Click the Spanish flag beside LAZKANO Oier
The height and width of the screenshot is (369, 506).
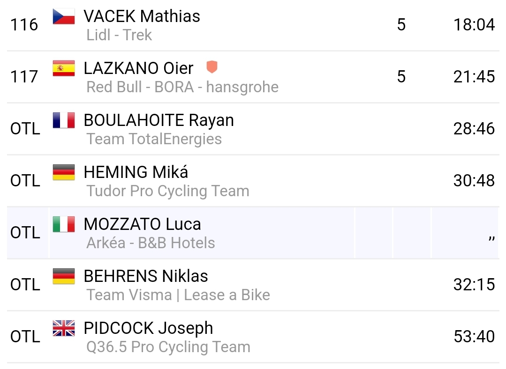point(64,68)
